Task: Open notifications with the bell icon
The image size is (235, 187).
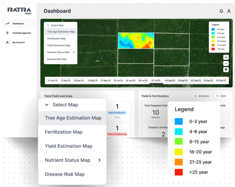Action: click(x=221, y=11)
